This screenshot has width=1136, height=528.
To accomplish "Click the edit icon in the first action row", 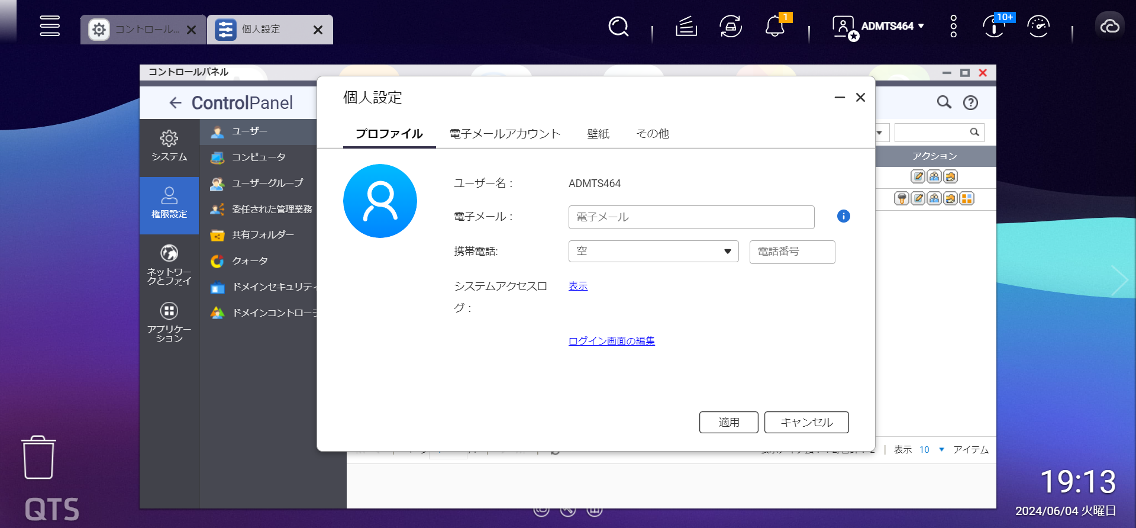I will (x=918, y=176).
